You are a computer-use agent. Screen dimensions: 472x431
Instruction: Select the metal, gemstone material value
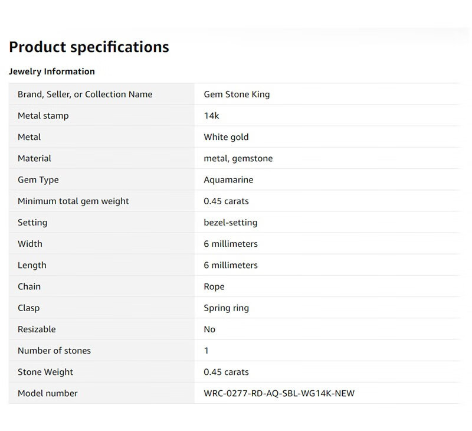(x=238, y=158)
